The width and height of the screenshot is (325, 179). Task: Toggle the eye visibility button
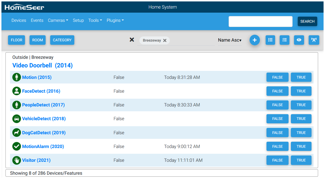(x=299, y=40)
